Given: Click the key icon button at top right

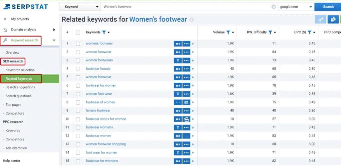Looking at the screenshot, I should (x=320, y=20).
